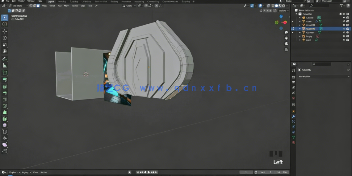Select the Spin tool
This screenshot has height=176, width=352.
click(x=5, y=119)
